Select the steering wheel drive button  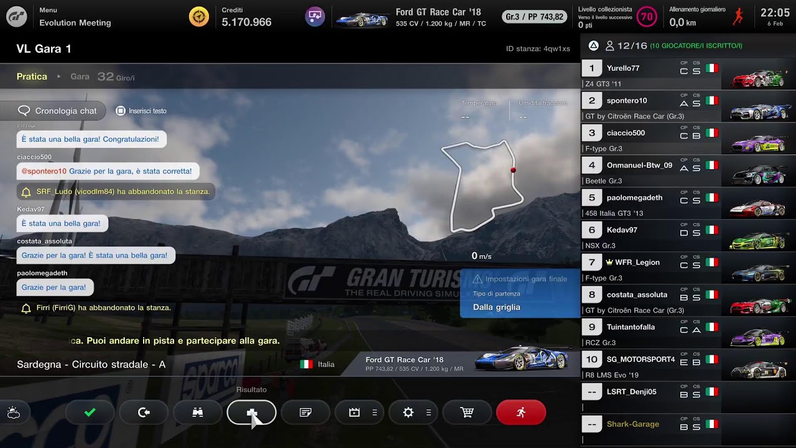pyautogui.click(x=144, y=413)
